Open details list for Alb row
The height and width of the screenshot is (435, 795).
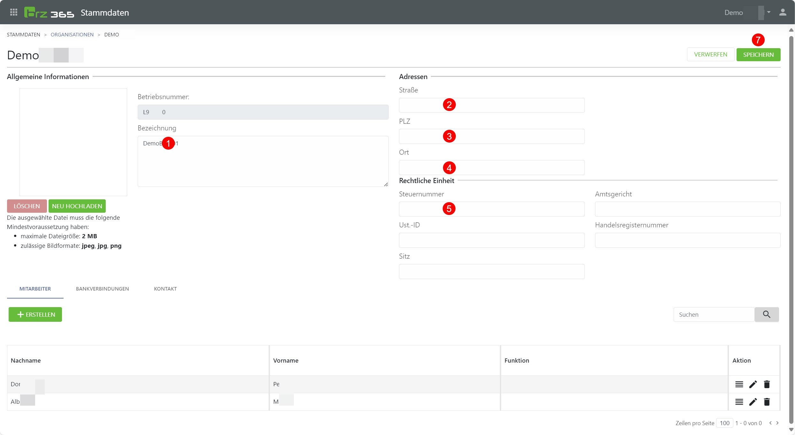(739, 402)
